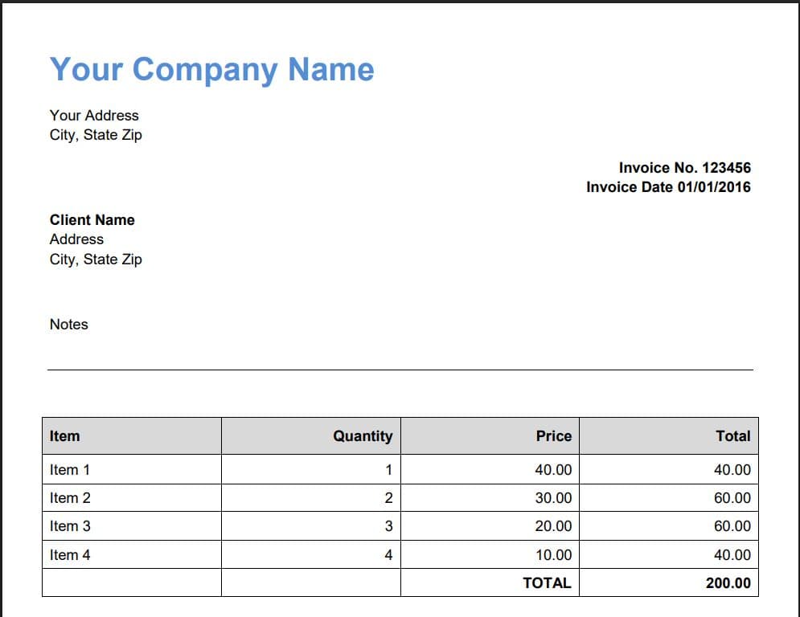Select the 30.00 price cell
Viewport: 800px width, 617px height.
pos(553,498)
